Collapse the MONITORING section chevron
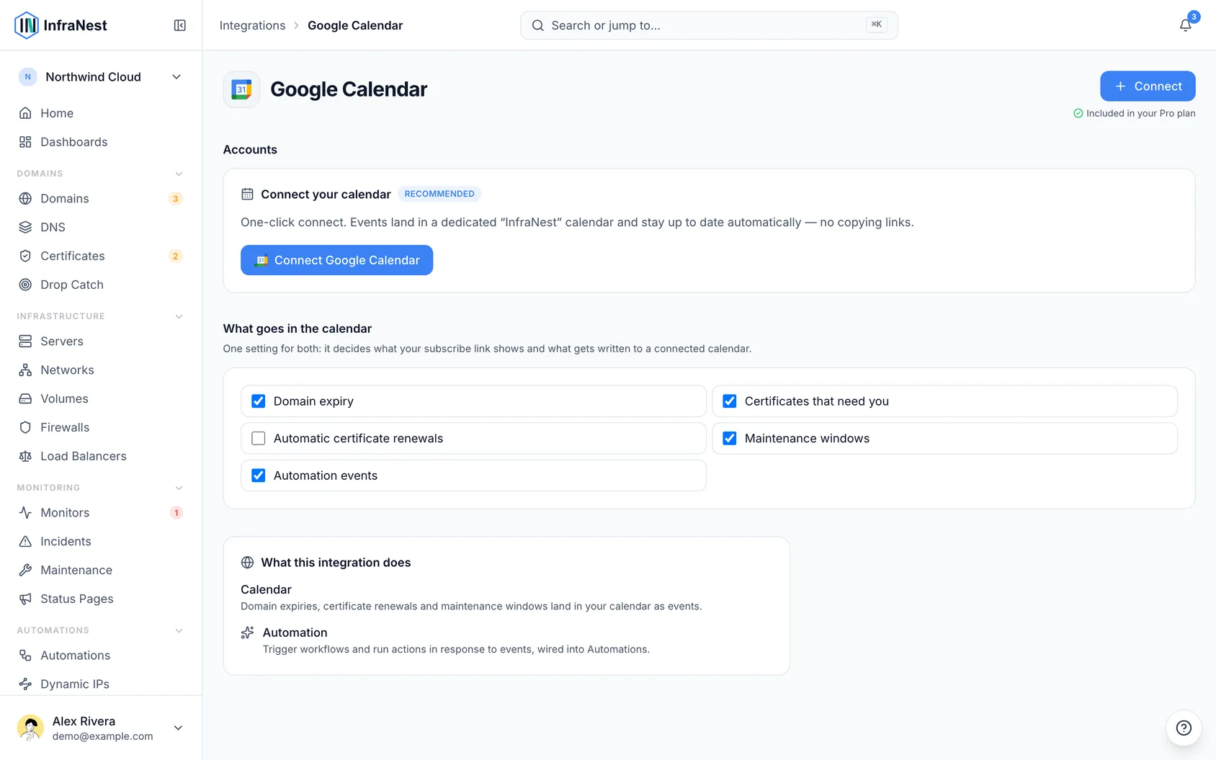This screenshot has height=760, width=1216. 179,488
